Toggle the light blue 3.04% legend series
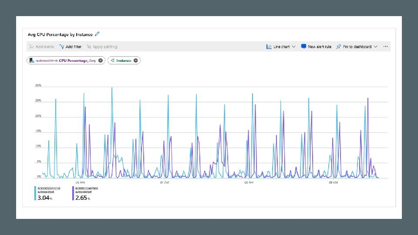Screen dimensions: 418x235 coord(47,193)
